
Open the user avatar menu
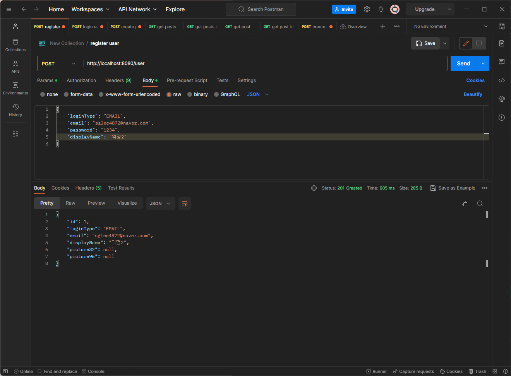pyautogui.click(x=395, y=9)
